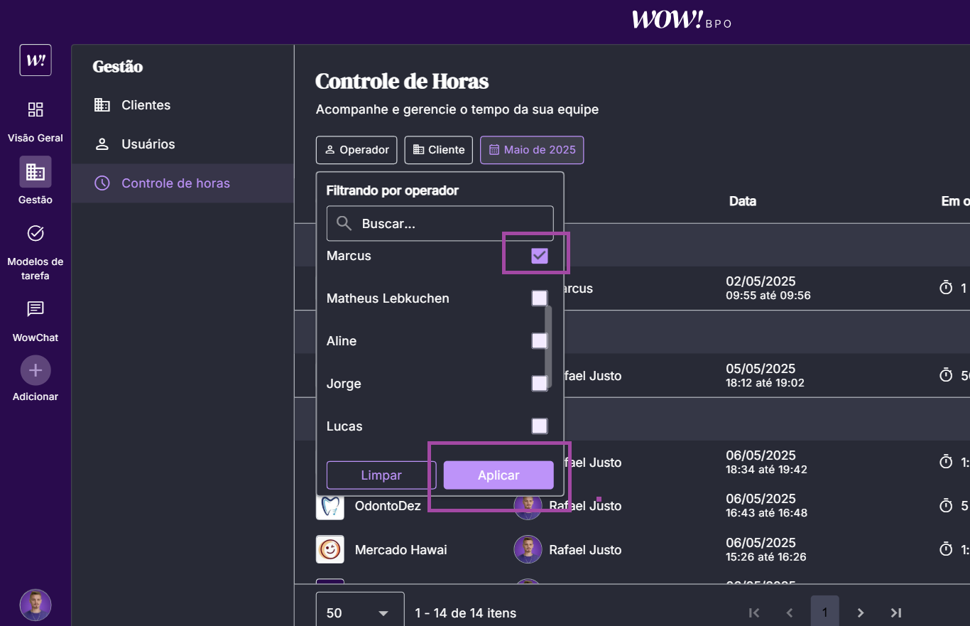Open the Visão Geral dashboard icon
This screenshot has height=626, width=970.
[x=36, y=109]
